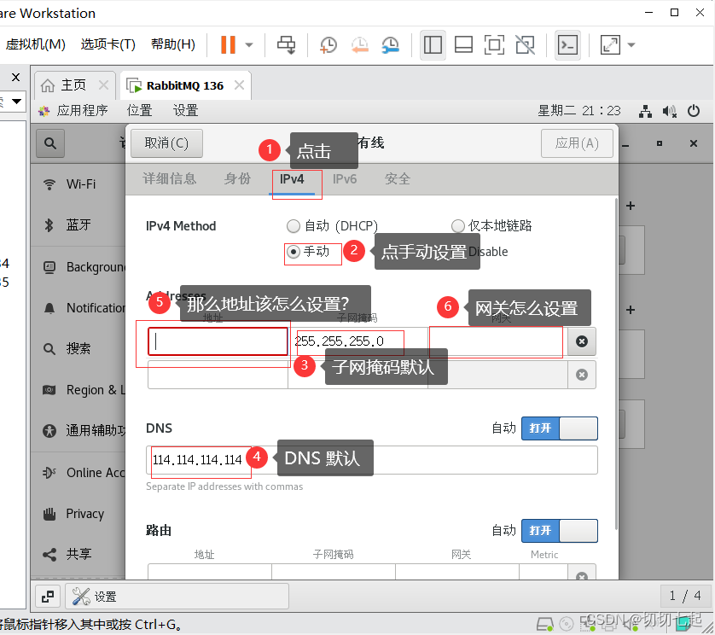Screen dimensions: 715x635
Task: Click the 取消(C) cancel button
Action: (166, 143)
